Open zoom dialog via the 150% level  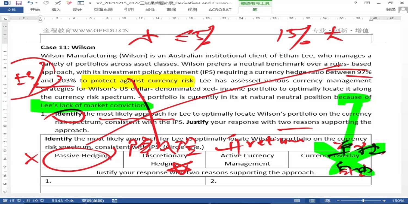(398, 201)
